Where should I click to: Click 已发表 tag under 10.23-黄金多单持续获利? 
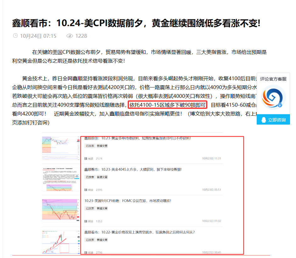(x=90, y=146)
